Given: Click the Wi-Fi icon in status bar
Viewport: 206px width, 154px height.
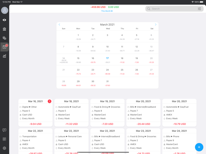Looking at the screenshot, I should point(193,2).
